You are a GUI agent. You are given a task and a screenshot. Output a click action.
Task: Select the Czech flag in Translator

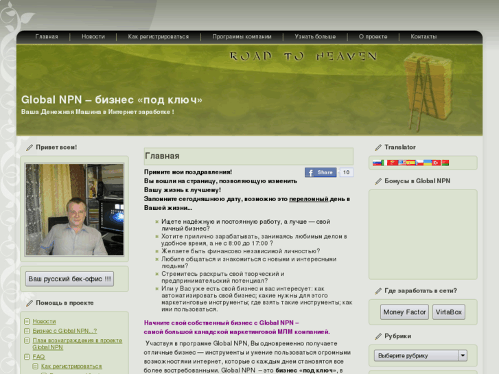click(419, 163)
